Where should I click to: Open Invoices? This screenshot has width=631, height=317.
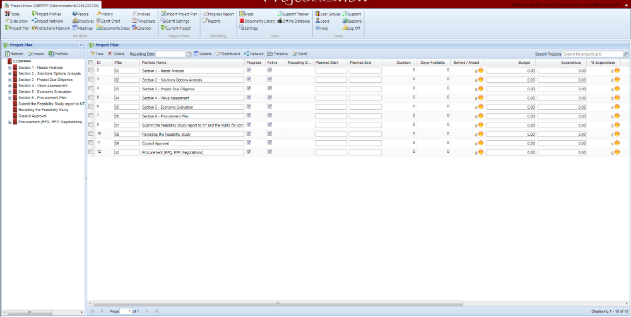[141, 14]
